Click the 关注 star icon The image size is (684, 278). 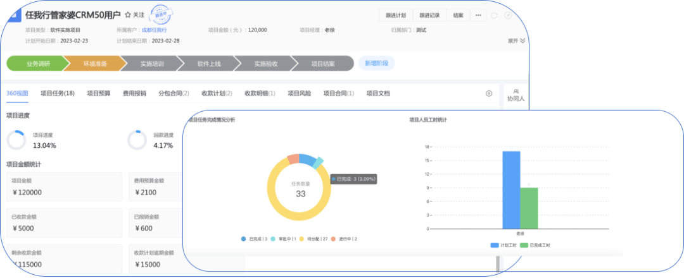click(128, 15)
